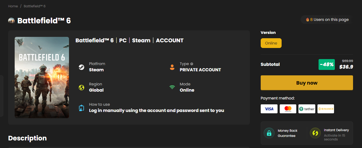Click the Money Back Guarantee lock icon

[x=269, y=133]
